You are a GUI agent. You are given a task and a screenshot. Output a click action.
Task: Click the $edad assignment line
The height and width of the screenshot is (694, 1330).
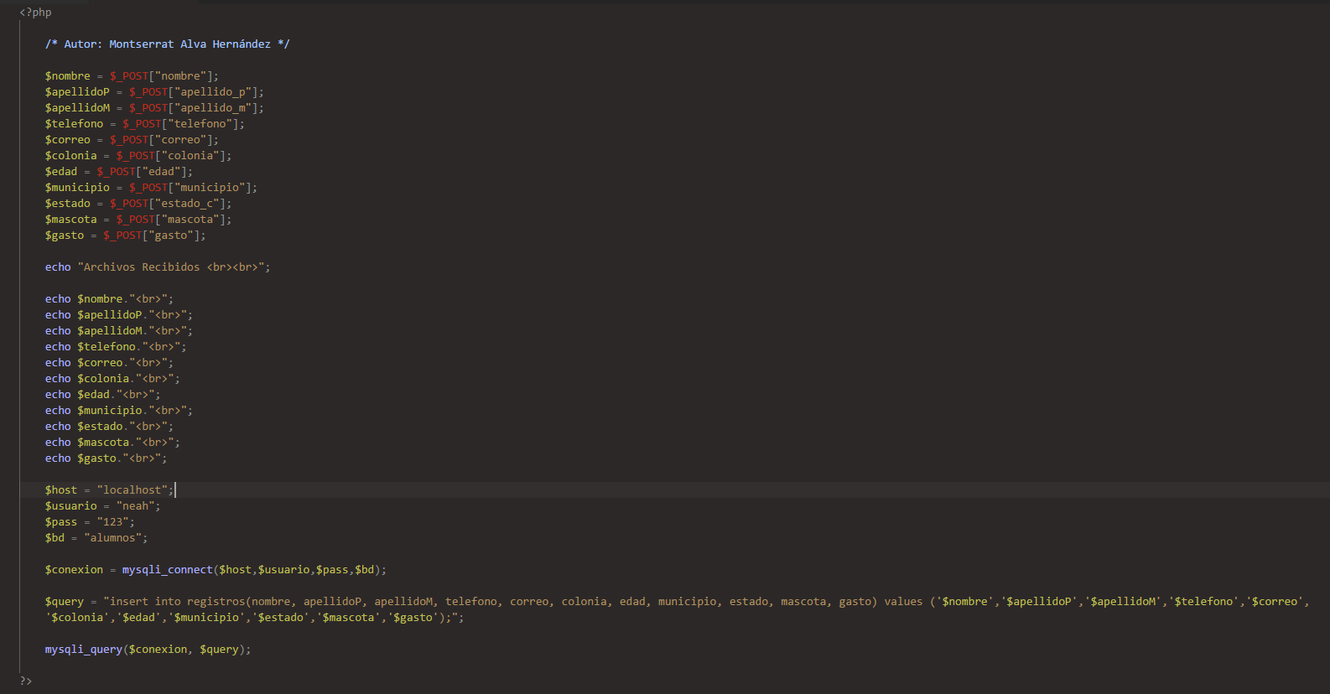(x=119, y=172)
